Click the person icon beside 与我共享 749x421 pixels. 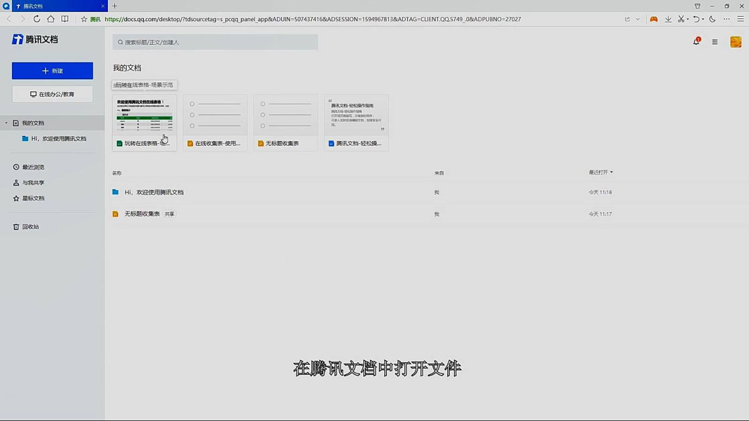16,183
